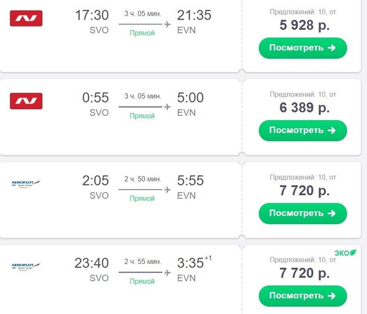Click the red airline logo on 17:30 flight
Screen dimensions: 367x314
tap(26, 18)
